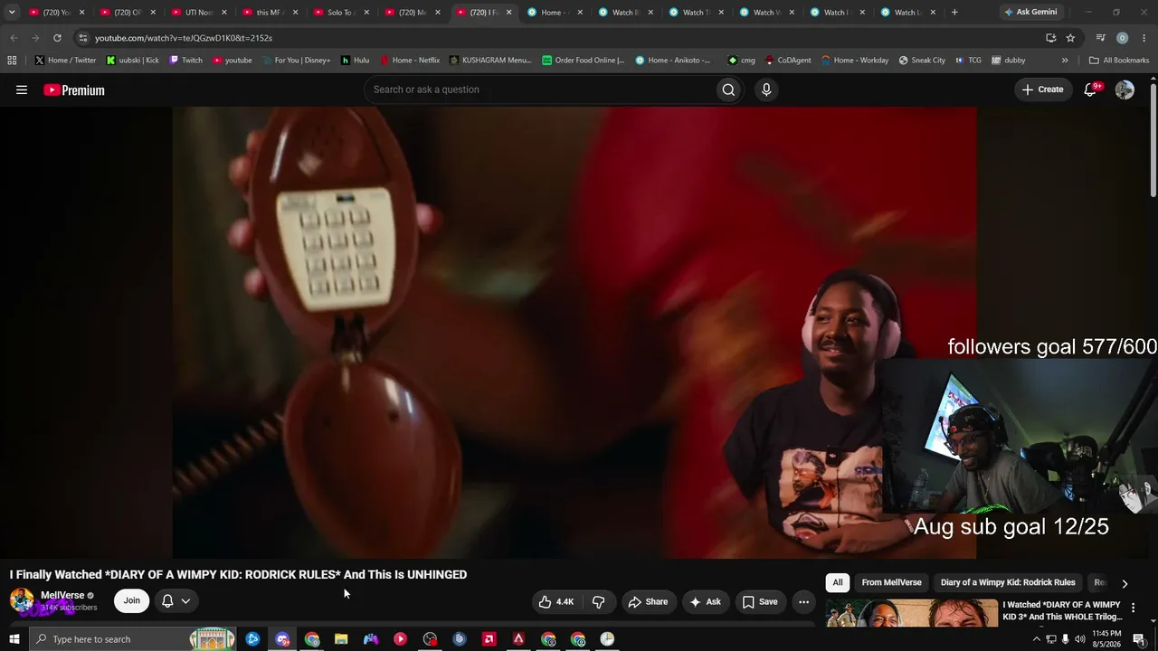Show next filter chips with the arrow
This screenshot has height=651, width=1158.
(1125, 583)
